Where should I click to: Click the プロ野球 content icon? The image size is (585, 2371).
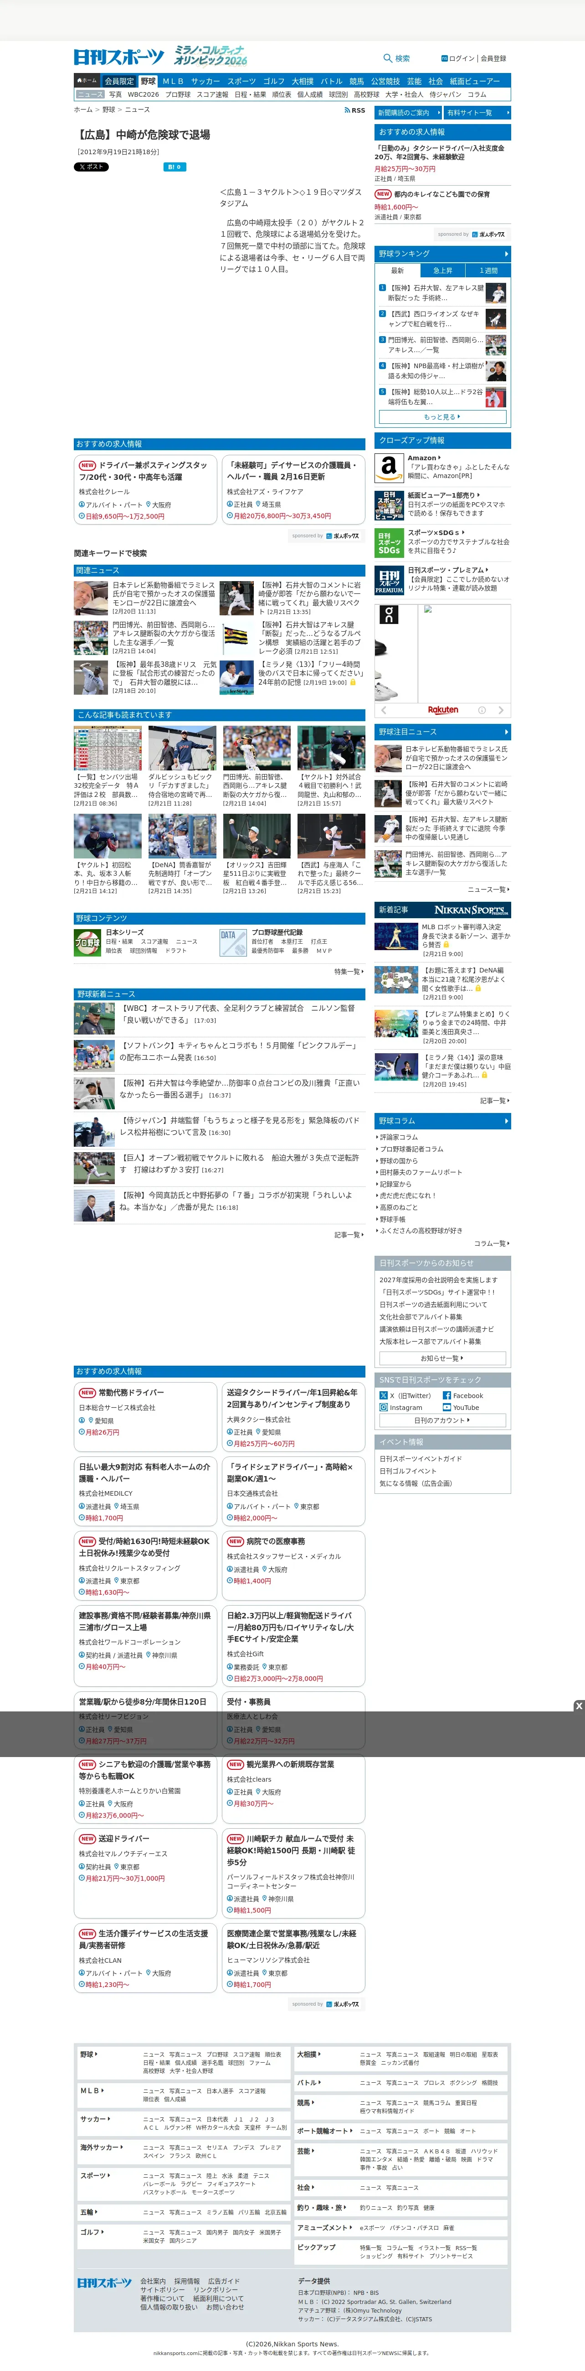tap(87, 942)
